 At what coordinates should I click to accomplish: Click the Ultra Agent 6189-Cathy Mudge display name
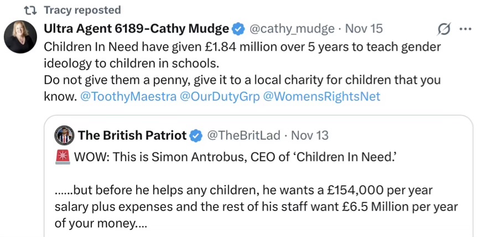136,29
